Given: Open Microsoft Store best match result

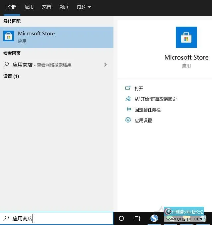Looking at the screenshot, I should point(57,37).
